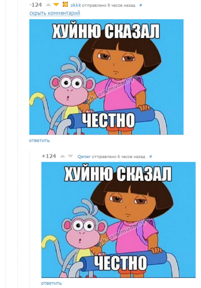Open Qerser's Dora meme image
Viewport: 201px width, 288px height.
[x=118, y=220]
